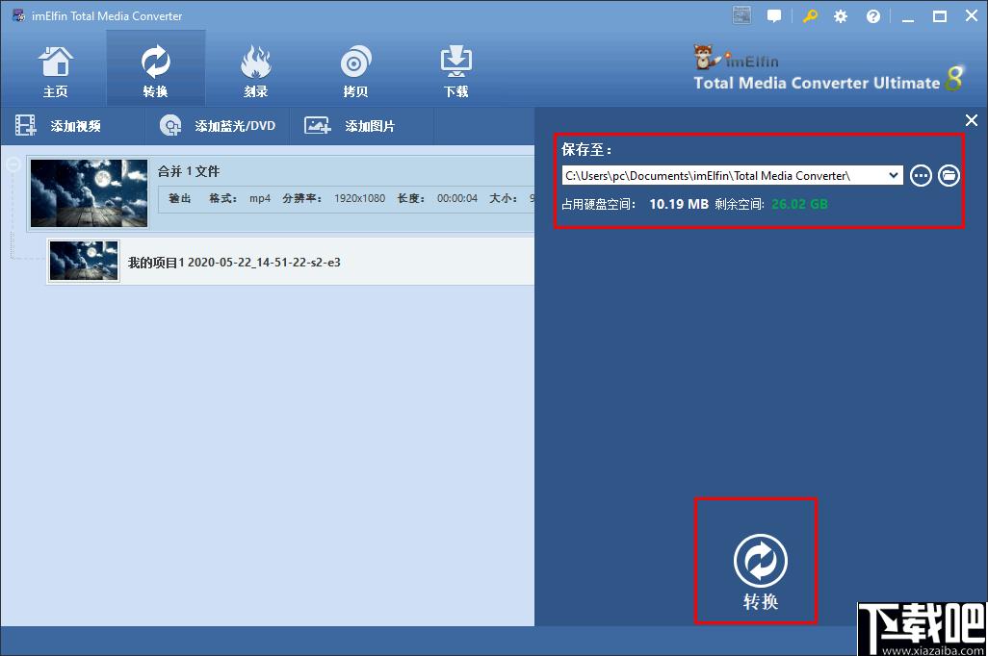Select the 我的项目1 video thumbnail
Screen dimensions: 988x656
coord(84,262)
